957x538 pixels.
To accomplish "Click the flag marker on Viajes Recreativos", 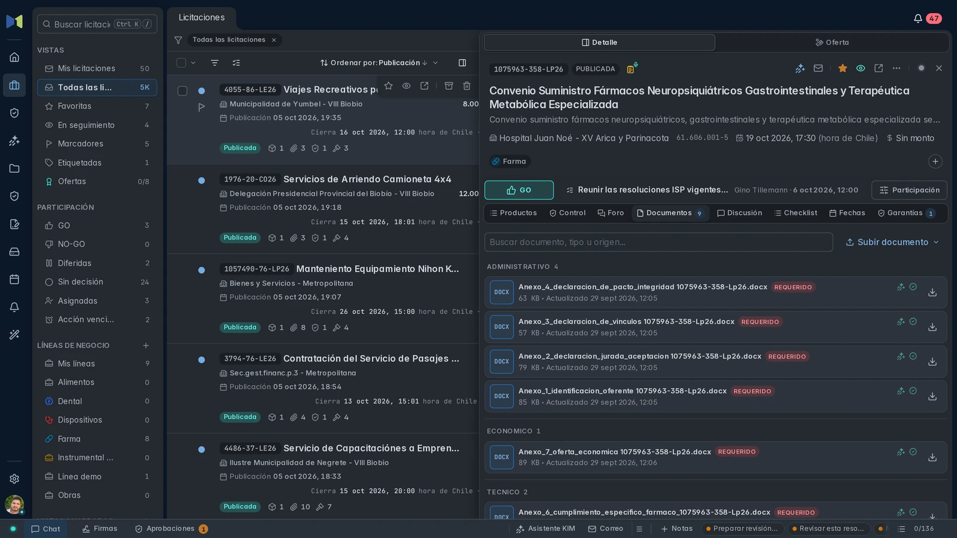I will (x=202, y=108).
